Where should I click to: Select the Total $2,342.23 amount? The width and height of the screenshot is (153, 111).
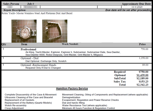coord(143,85)
